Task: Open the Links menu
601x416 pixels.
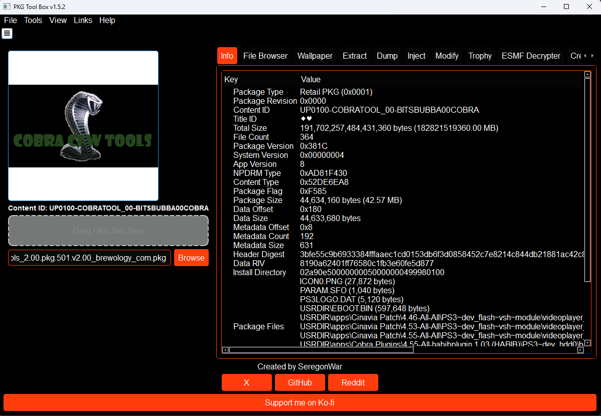Action: 83,21
